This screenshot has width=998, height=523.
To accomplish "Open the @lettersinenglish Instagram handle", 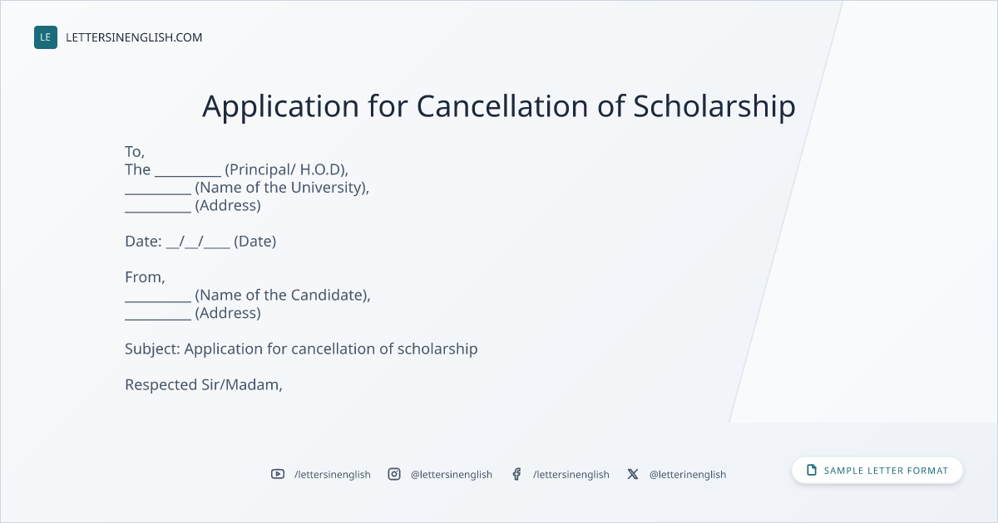I will pos(452,475).
